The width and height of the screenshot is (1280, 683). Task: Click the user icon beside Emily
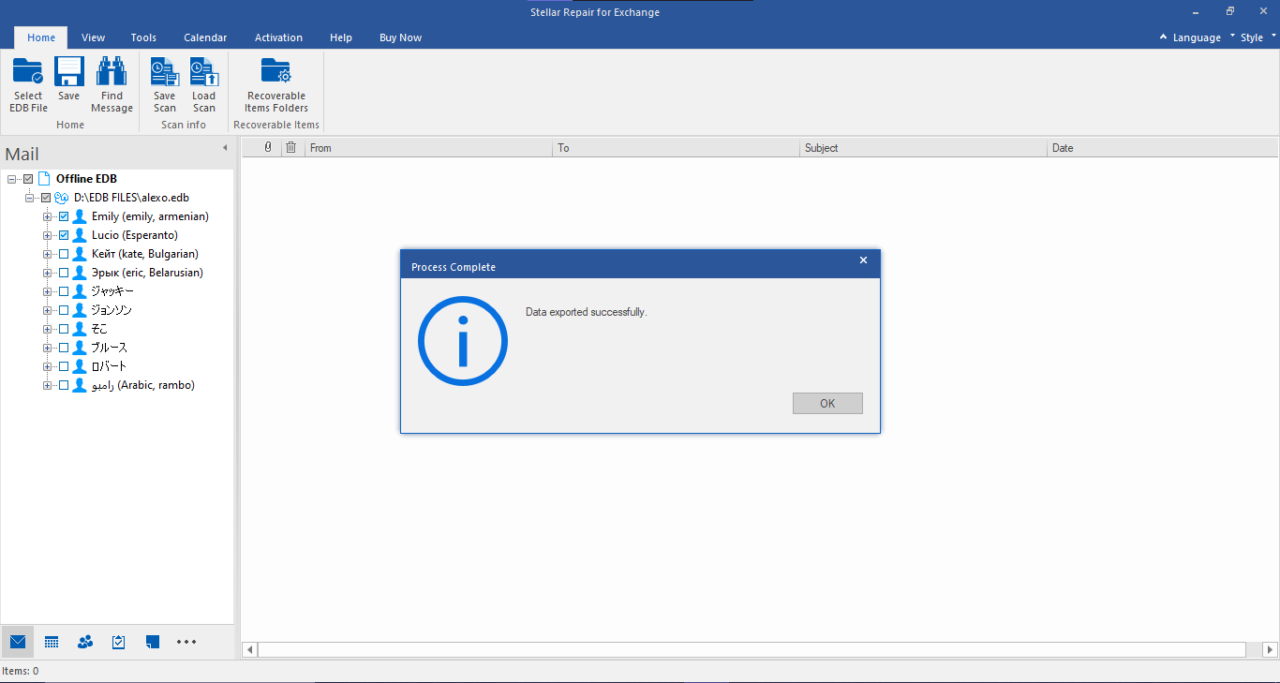coord(80,216)
